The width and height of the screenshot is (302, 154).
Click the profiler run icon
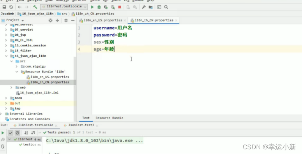(113, 7)
